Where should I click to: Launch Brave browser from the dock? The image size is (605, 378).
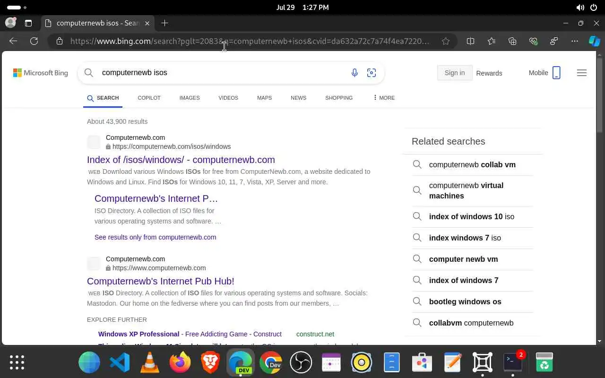pos(210,362)
